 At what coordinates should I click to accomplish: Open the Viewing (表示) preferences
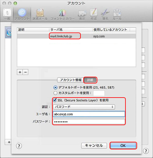click(82, 14)
